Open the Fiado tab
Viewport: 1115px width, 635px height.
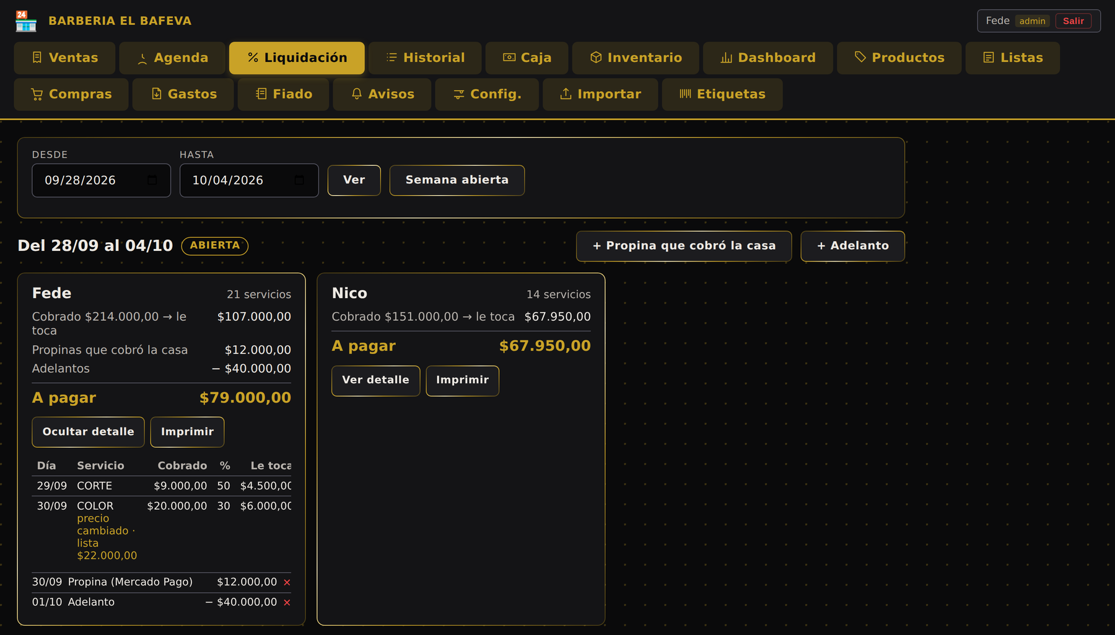[283, 95]
